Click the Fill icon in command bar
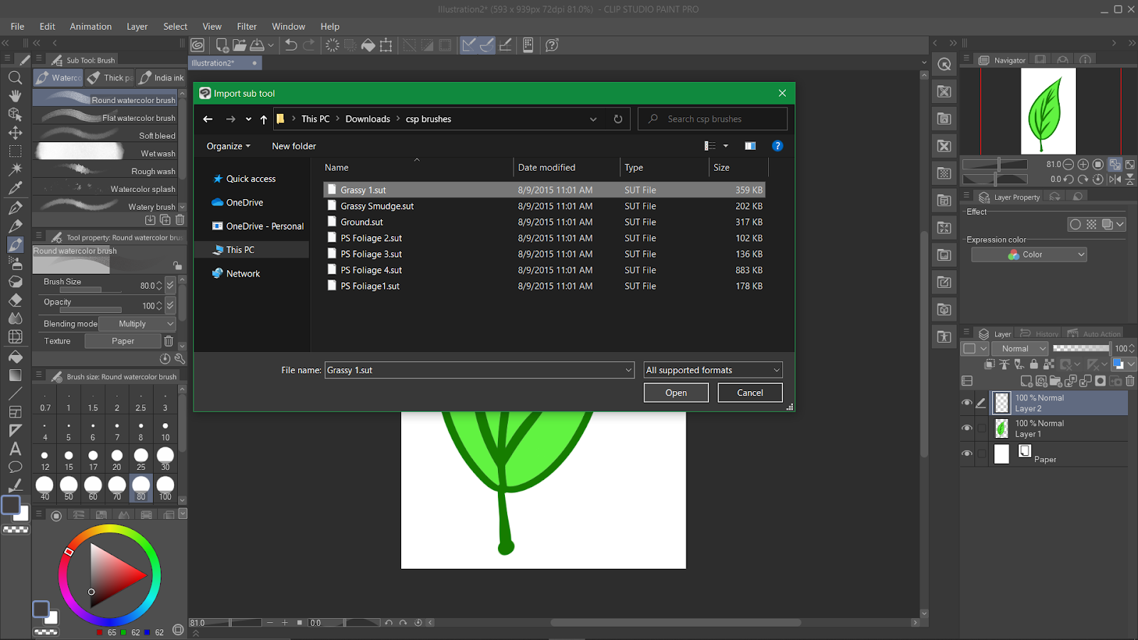 coord(368,46)
